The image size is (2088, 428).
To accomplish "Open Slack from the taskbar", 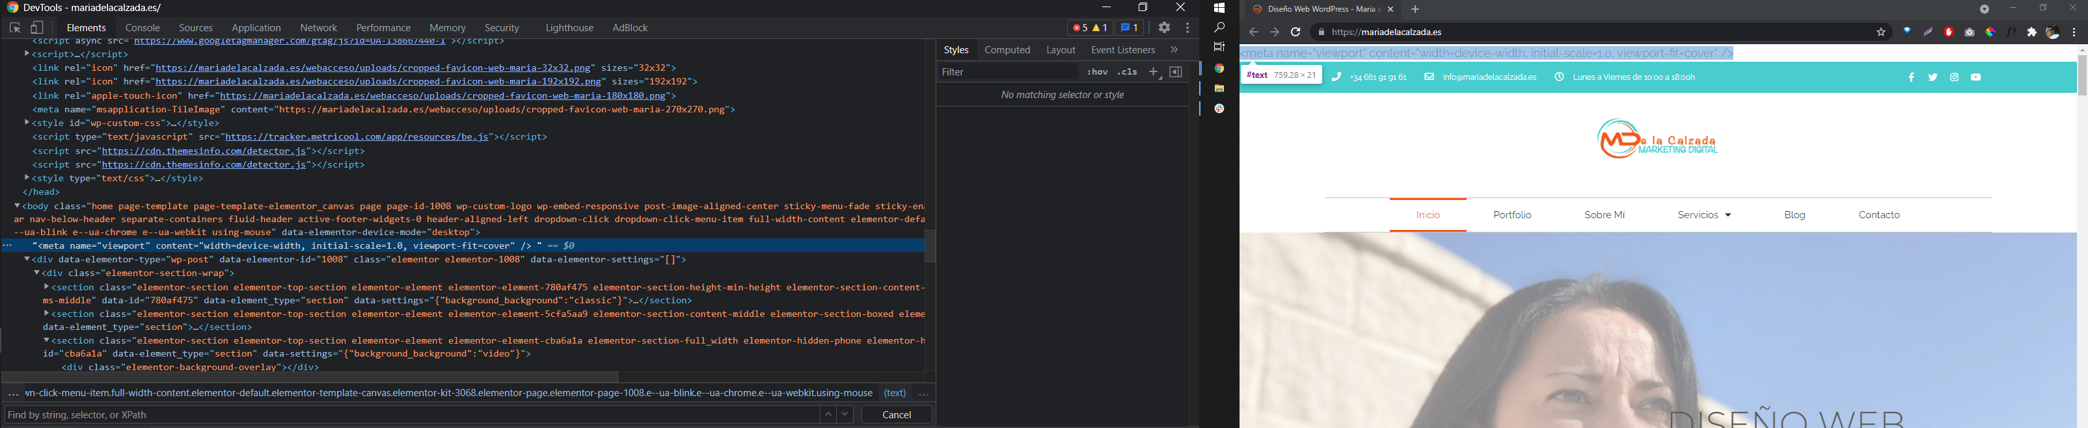I will point(1219,108).
